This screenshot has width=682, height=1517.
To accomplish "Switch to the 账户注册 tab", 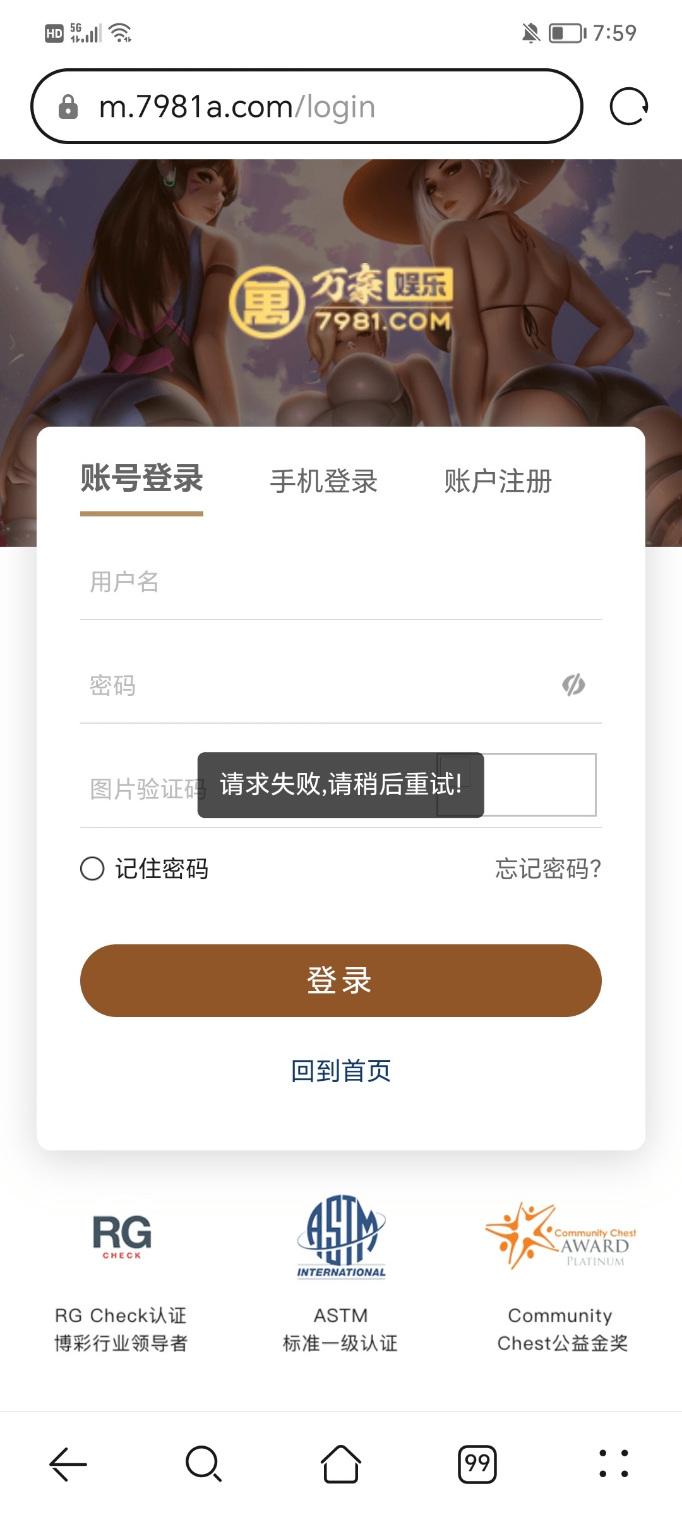I will tap(498, 481).
